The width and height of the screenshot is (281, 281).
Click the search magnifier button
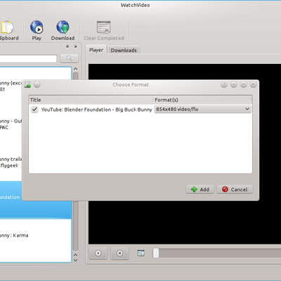click(x=69, y=58)
